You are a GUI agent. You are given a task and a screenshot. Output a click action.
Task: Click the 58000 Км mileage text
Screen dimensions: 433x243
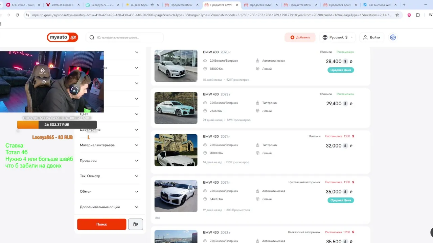pyautogui.click(x=216, y=69)
